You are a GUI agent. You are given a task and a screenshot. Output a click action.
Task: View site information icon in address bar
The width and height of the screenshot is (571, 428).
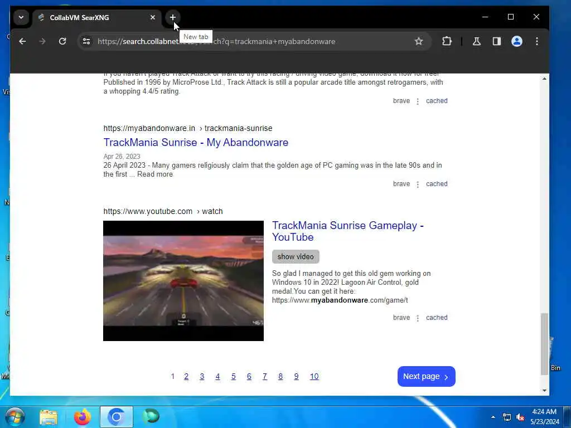[86, 41]
